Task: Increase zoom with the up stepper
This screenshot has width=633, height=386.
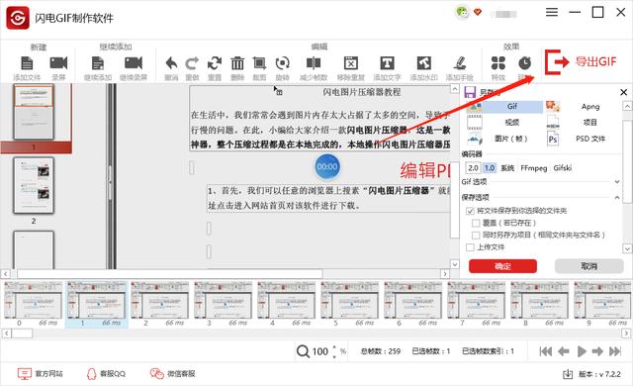Action: tap(334, 347)
